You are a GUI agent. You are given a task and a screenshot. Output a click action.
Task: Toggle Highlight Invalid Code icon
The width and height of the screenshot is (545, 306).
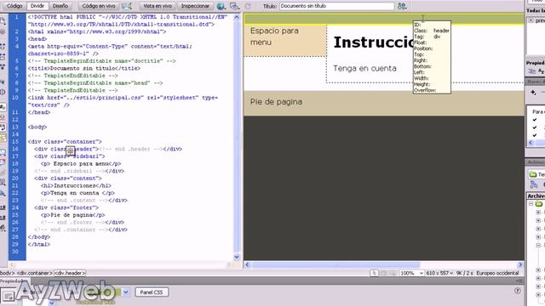click(3, 117)
